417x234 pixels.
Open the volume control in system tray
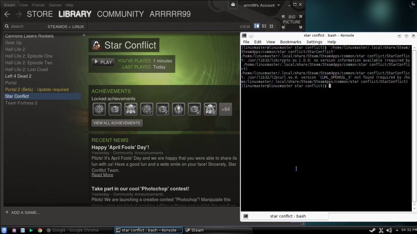[x=389, y=230]
